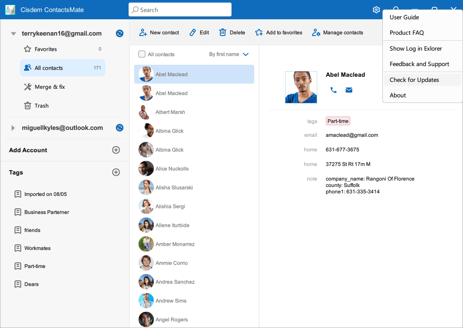463x328 pixels.
Task: Open the Trash folder
Action: point(41,106)
